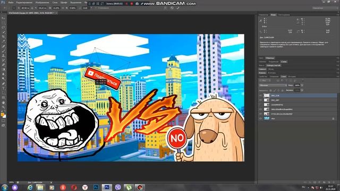Image resolution: width=340 pixels, height=191 pixels.
Task: Select the Healing Brush tool
Action: pos(3,46)
